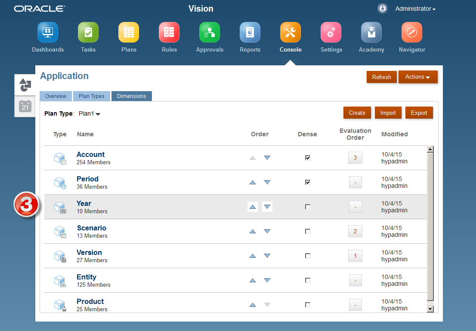Check Dense for Scenario

click(308, 231)
